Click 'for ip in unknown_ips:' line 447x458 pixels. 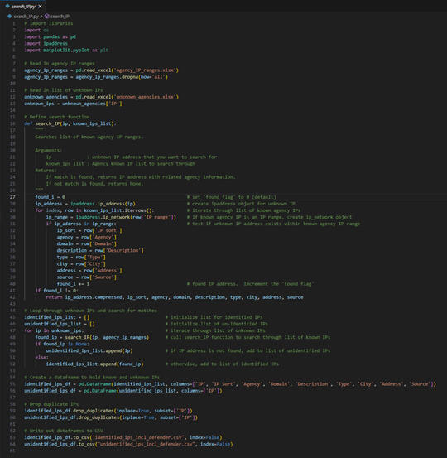pyautogui.click(x=54, y=330)
